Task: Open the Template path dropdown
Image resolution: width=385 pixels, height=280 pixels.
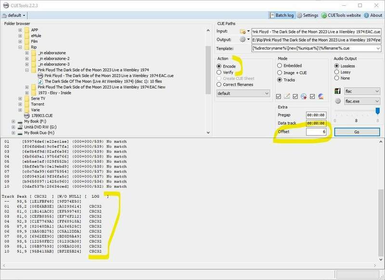Action: click(x=378, y=49)
